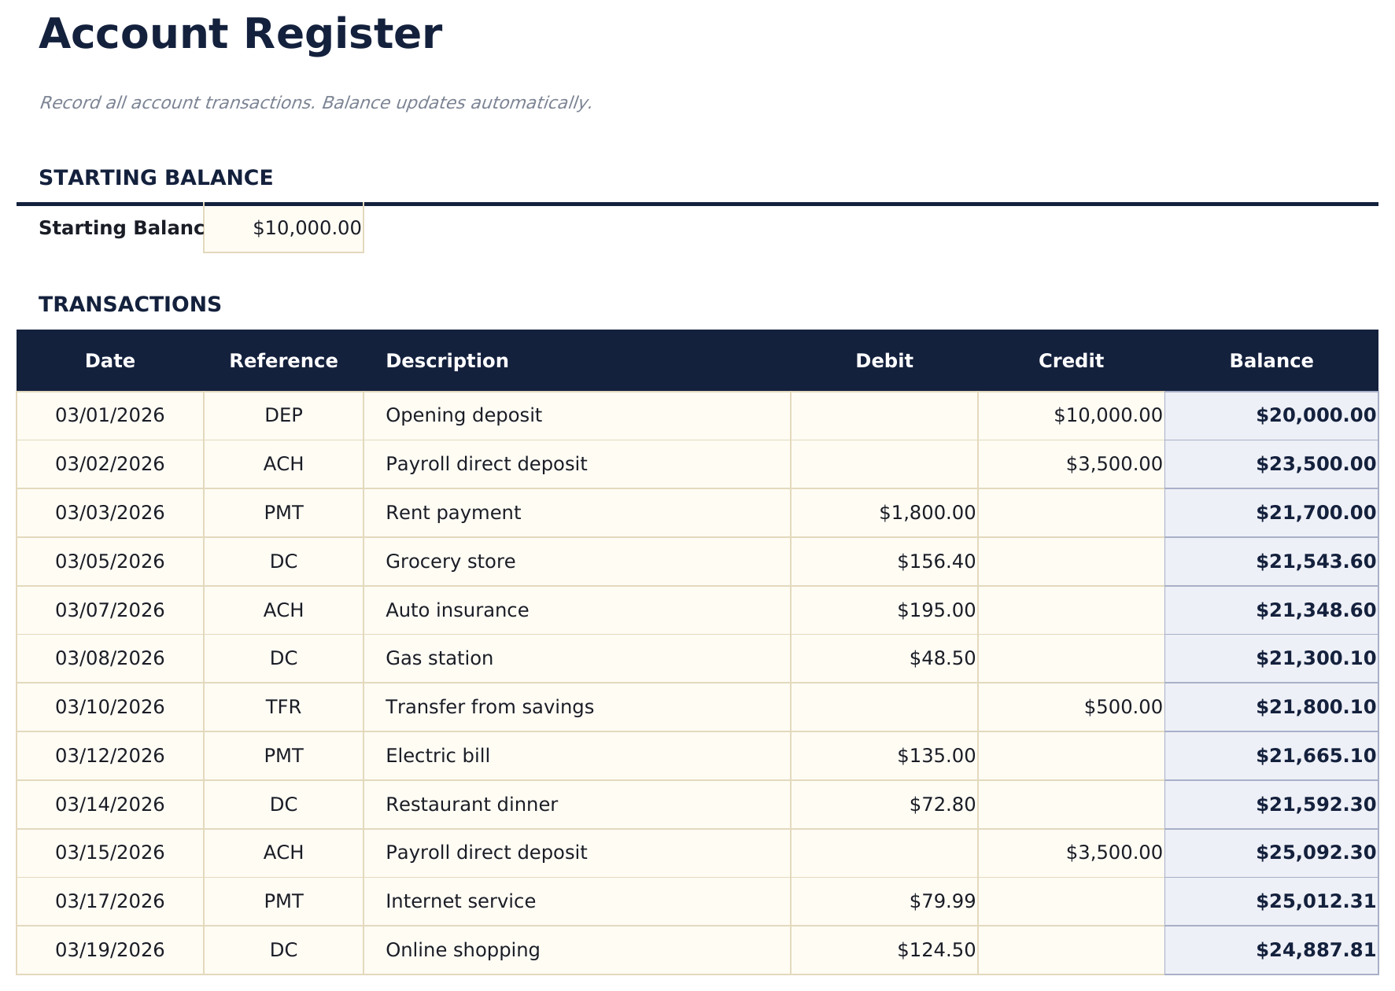Click the $25,092.30 balance cell

(x=1271, y=851)
